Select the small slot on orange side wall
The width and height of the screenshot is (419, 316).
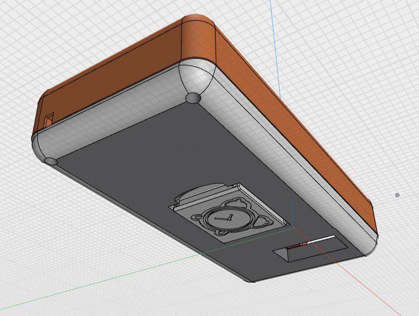49,120
